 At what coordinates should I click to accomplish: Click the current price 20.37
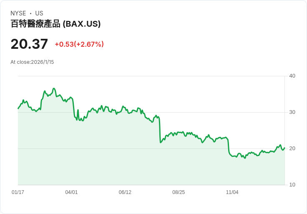(29, 44)
